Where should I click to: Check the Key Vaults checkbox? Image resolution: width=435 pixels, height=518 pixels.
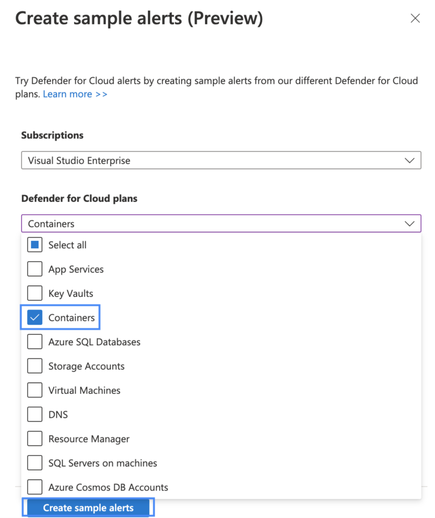(35, 293)
